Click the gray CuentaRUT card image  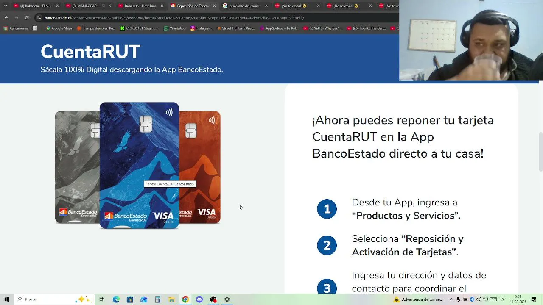click(77, 167)
